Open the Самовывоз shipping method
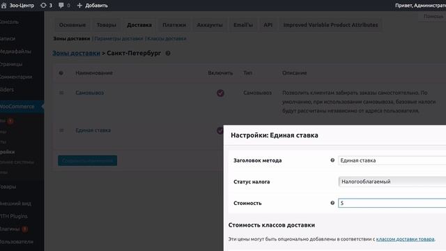This screenshot has width=446, height=251. pyautogui.click(x=90, y=93)
